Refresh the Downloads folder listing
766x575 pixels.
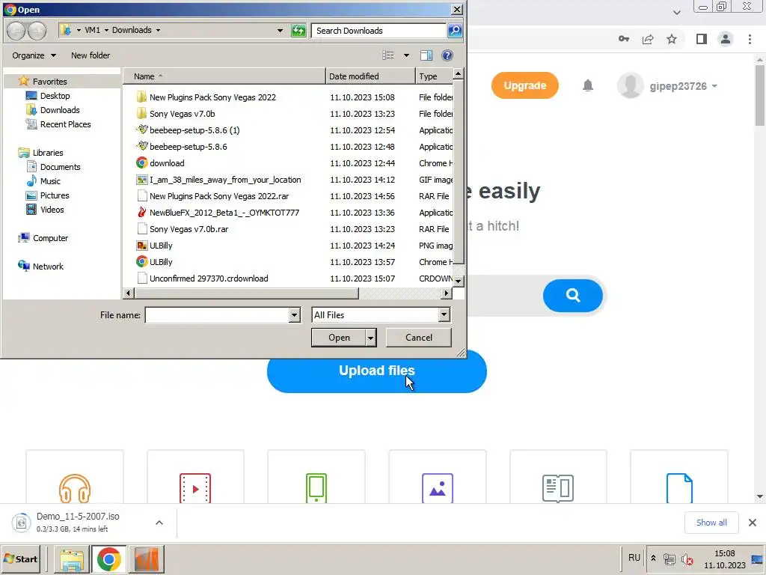click(298, 30)
